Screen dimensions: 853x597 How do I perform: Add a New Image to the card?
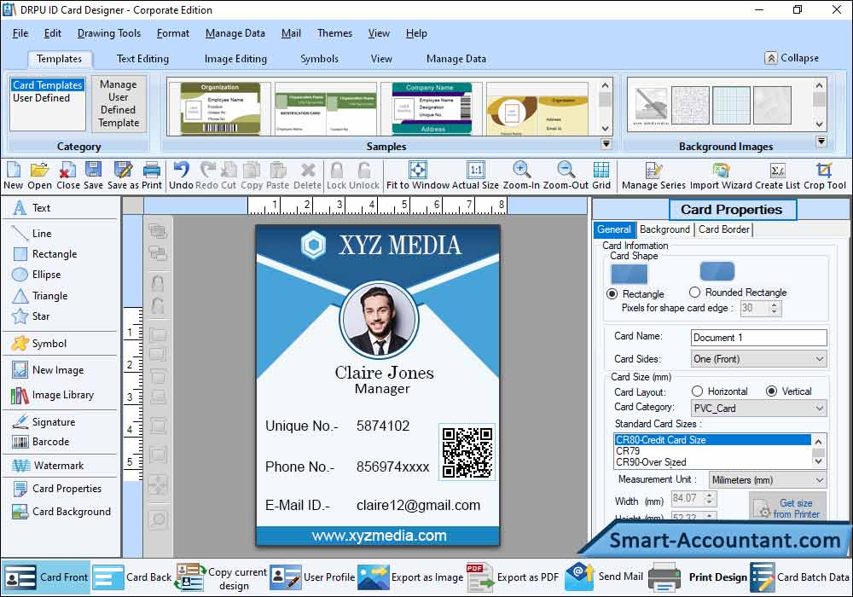(48, 370)
